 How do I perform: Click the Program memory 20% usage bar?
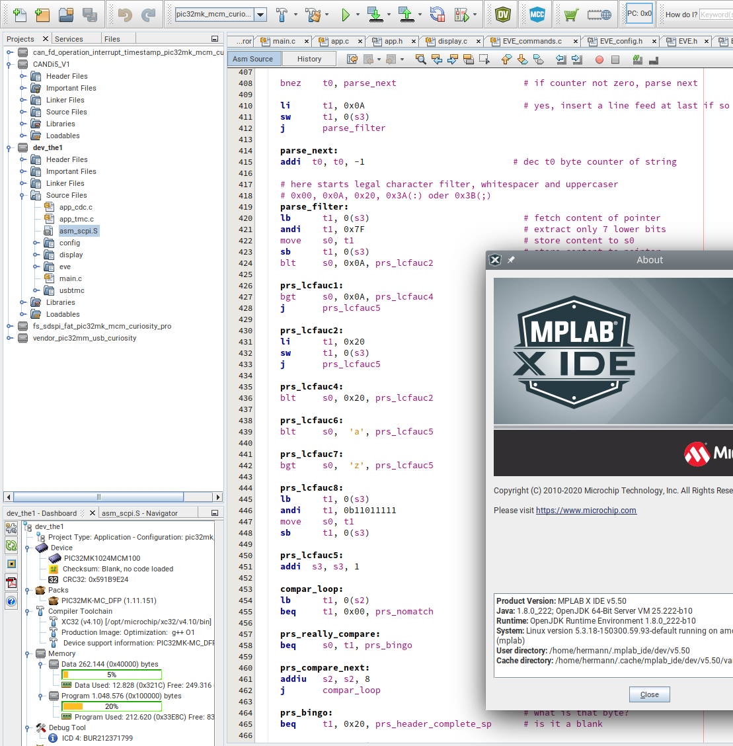coord(112,706)
